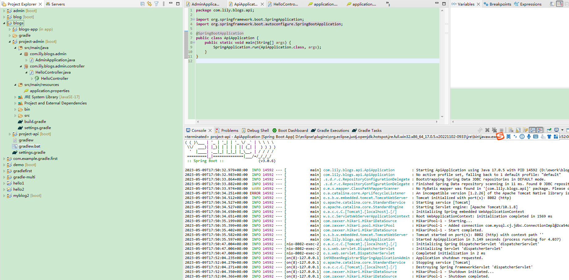Click Sogou voice input microphone

529,136
